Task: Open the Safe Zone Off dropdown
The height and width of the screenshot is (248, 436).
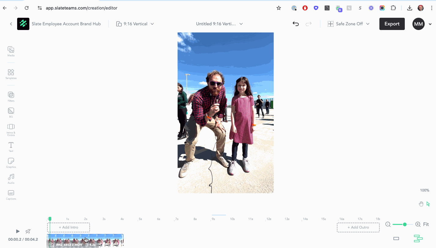Action: pos(348,24)
